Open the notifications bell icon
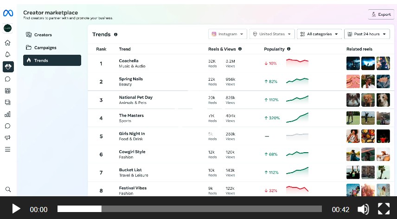The width and height of the screenshot is (397, 219). point(7,54)
